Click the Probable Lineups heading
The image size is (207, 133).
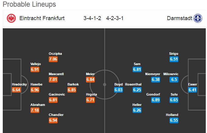tap(29, 5)
